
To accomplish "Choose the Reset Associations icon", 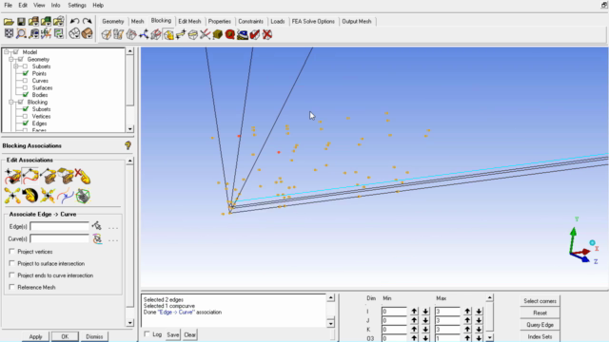I will [30, 196].
